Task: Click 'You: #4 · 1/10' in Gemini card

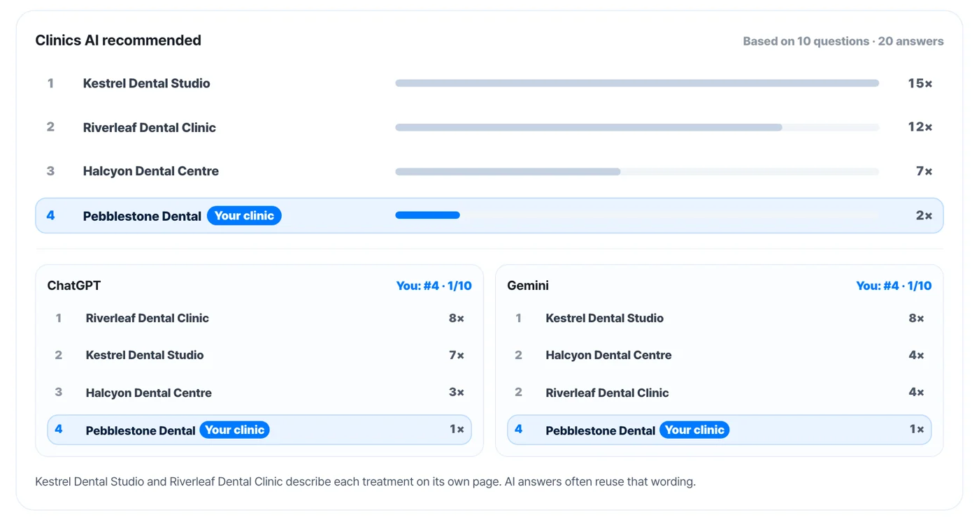Action: pos(894,286)
